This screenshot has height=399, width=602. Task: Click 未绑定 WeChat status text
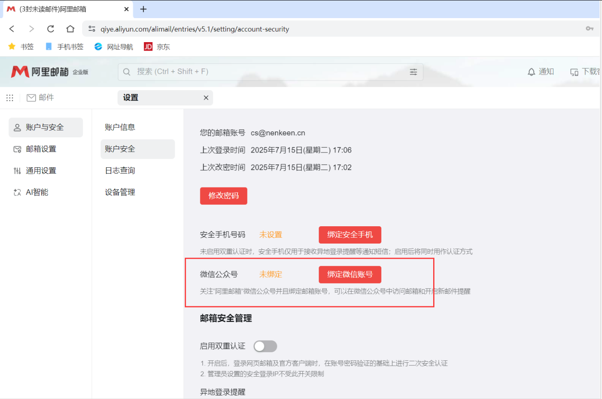[x=271, y=274]
